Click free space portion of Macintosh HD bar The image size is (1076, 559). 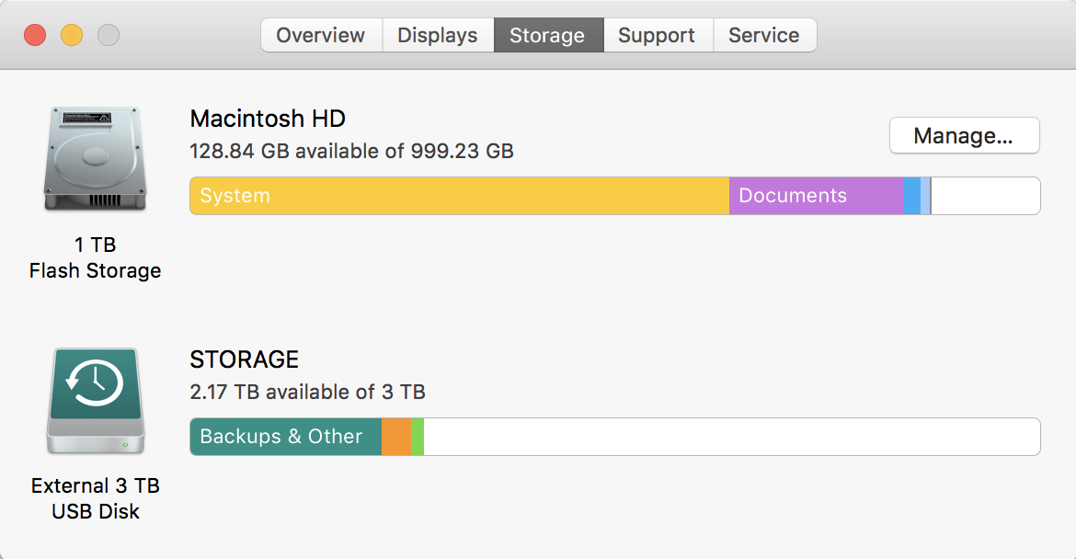(x=986, y=196)
